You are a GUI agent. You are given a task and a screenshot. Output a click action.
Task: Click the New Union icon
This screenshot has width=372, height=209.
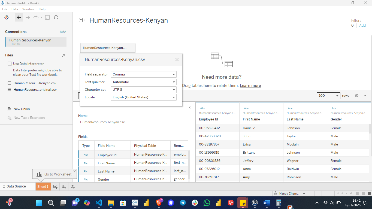point(10,109)
